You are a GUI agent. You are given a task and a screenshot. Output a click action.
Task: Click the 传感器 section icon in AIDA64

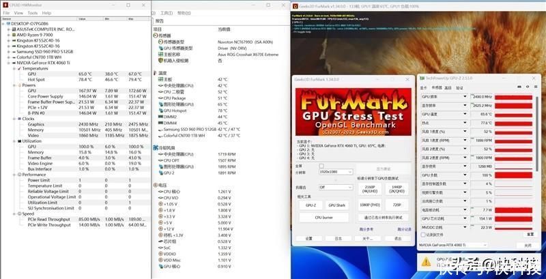pos(156,35)
